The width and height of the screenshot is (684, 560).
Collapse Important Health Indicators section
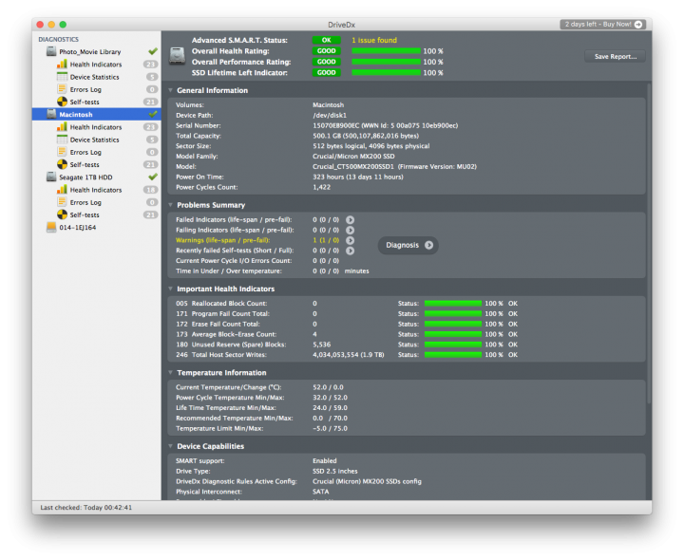pyautogui.click(x=171, y=289)
